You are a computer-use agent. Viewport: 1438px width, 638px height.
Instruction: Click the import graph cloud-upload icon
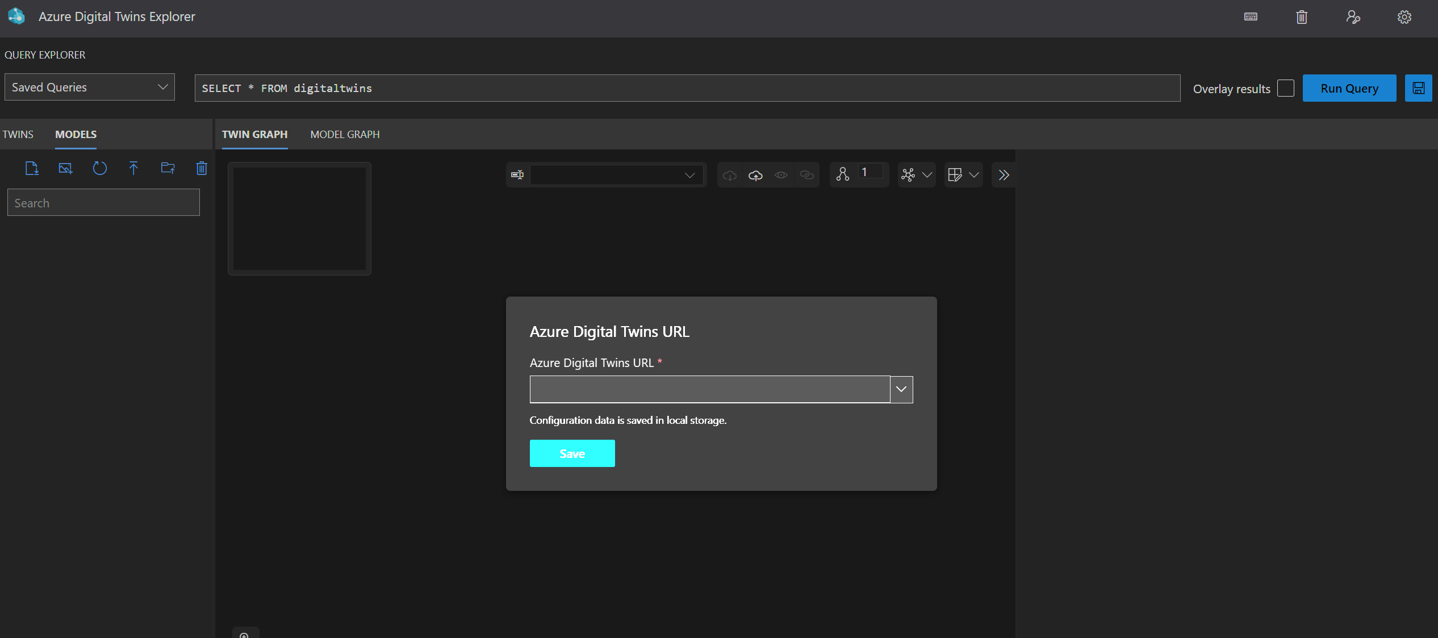click(x=755, y=175)
